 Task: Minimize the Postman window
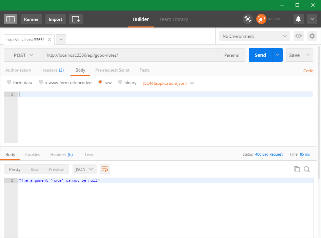click(x=282, y=5)
